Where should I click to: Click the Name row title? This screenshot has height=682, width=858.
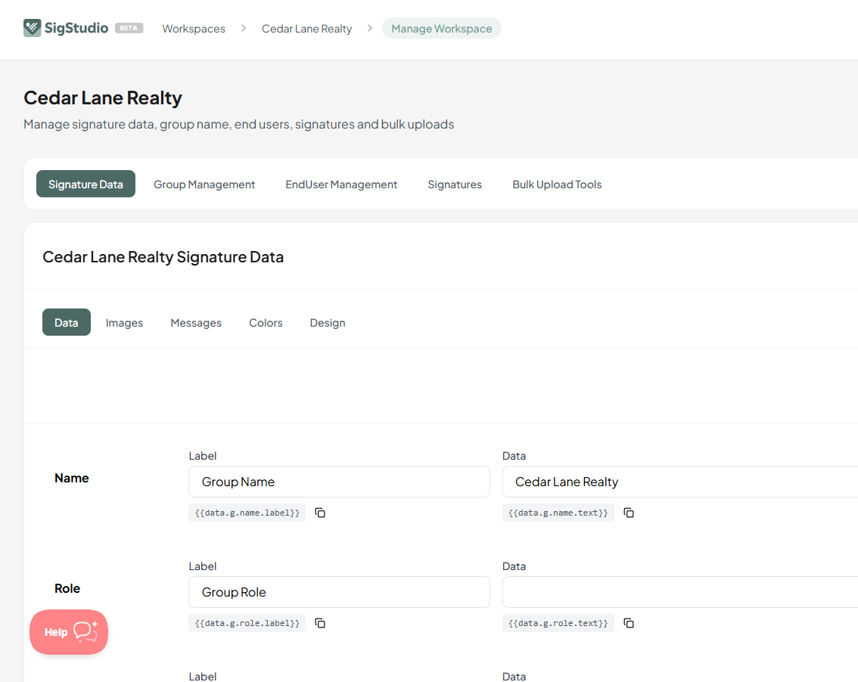(72, 478)
